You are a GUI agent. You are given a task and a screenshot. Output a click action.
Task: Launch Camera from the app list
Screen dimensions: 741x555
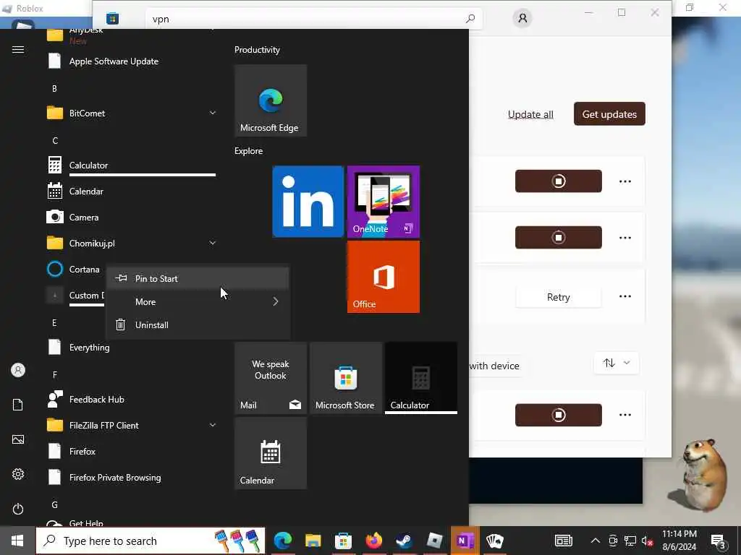pos(131,217)
